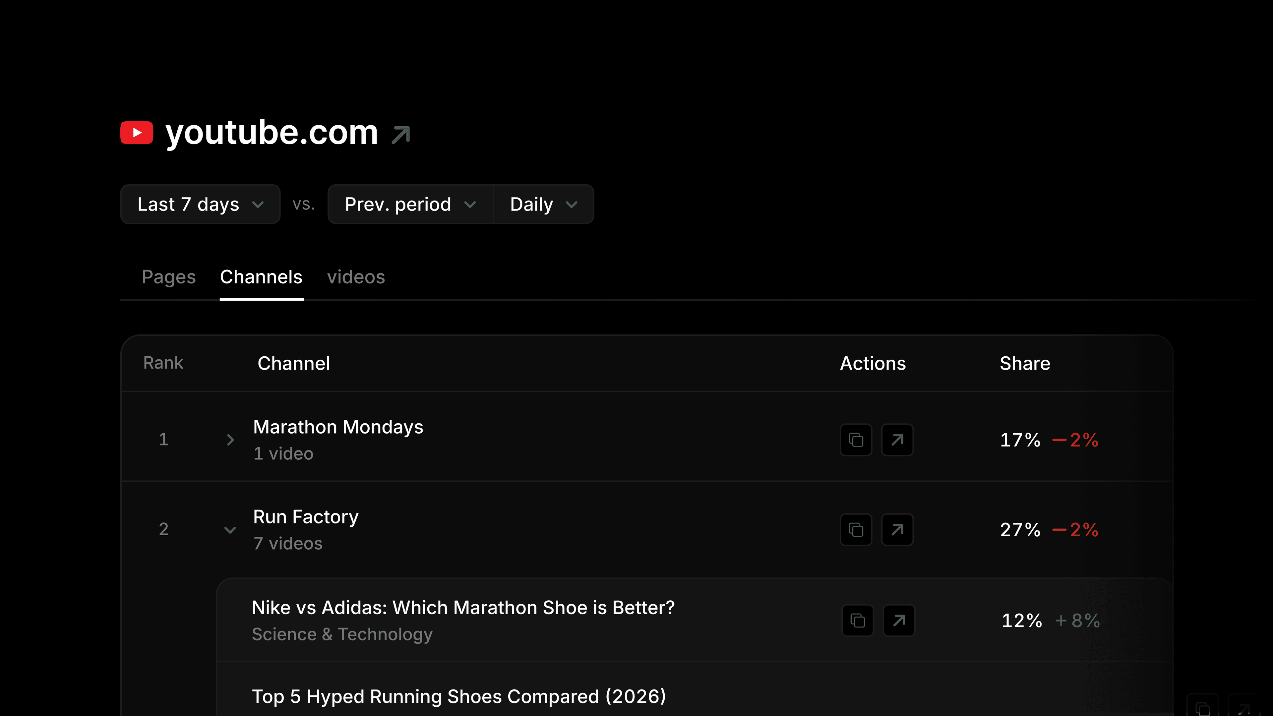
Task: Open the Prev. period dropdown
Action: (411, 204)
